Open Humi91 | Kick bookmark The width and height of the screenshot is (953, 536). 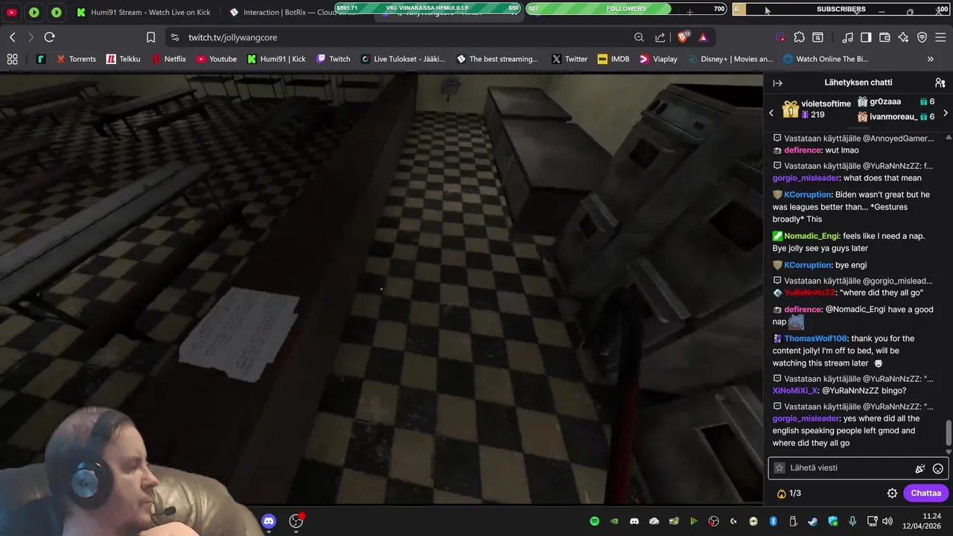point(276,59)
